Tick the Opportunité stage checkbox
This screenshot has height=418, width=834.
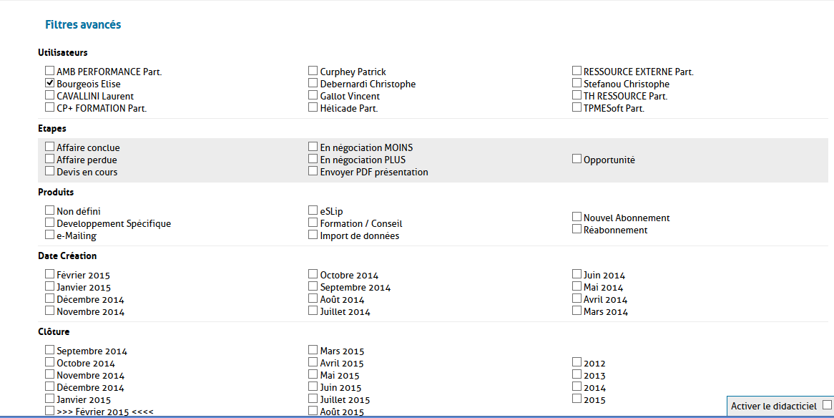point(577,159)
